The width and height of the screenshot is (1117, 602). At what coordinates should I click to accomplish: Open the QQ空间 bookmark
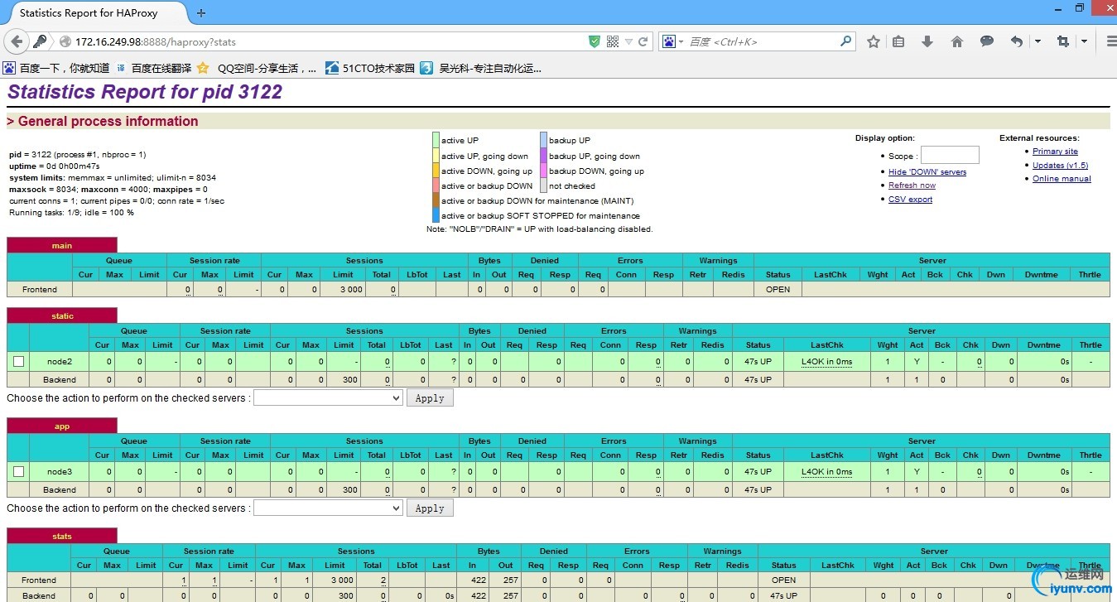tap(257, 69)
